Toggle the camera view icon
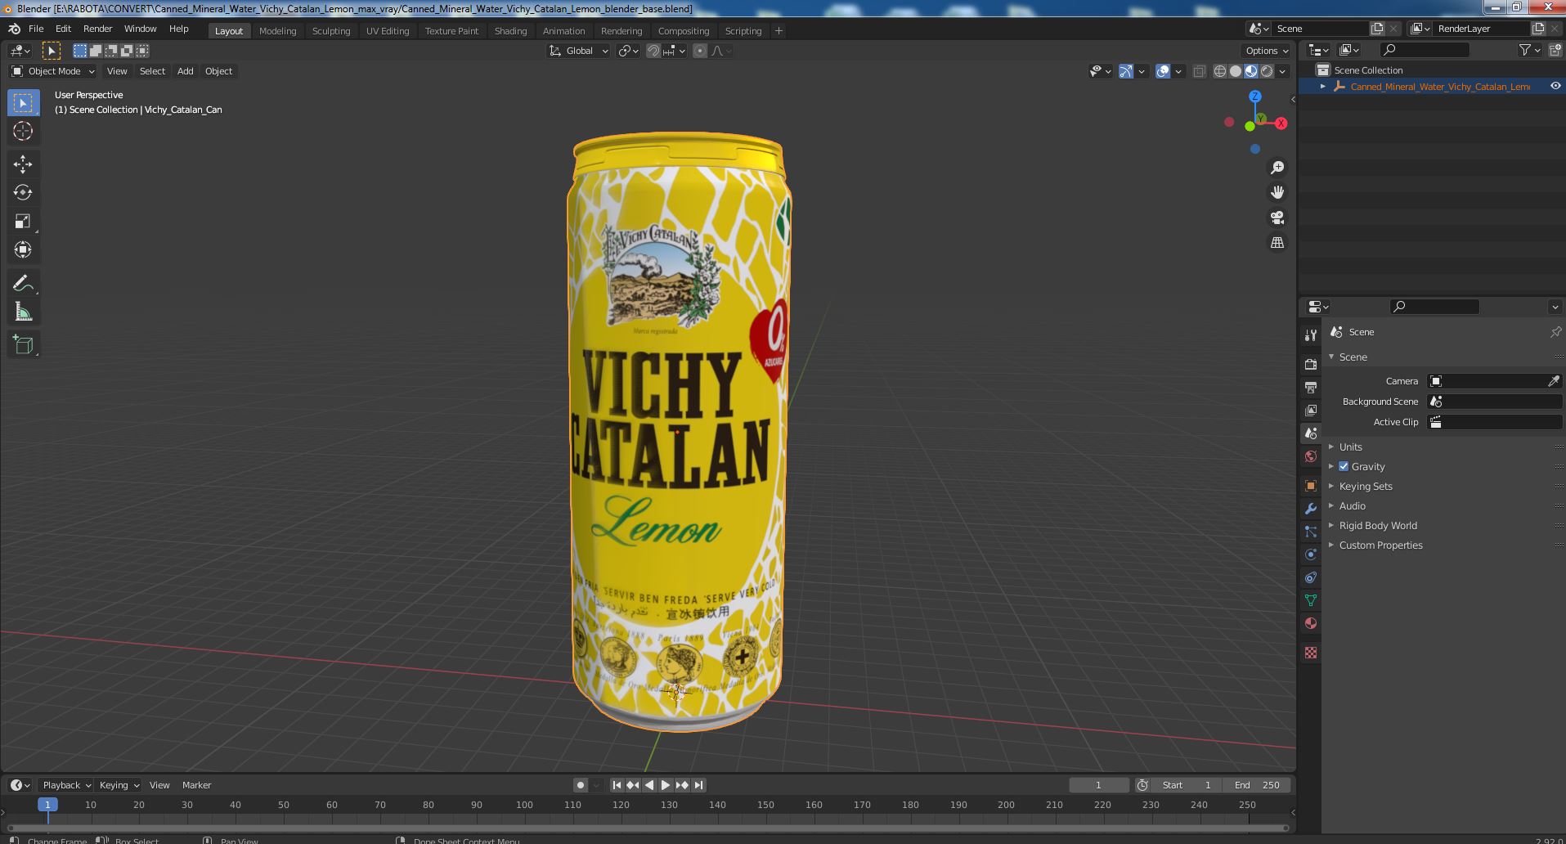 (1277, 218)
